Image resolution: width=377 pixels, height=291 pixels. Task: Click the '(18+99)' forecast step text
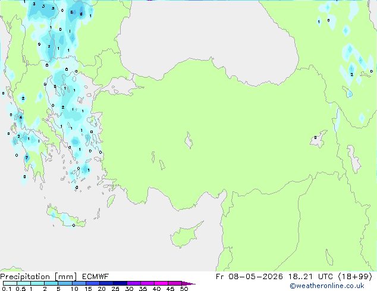click(355, 277)
